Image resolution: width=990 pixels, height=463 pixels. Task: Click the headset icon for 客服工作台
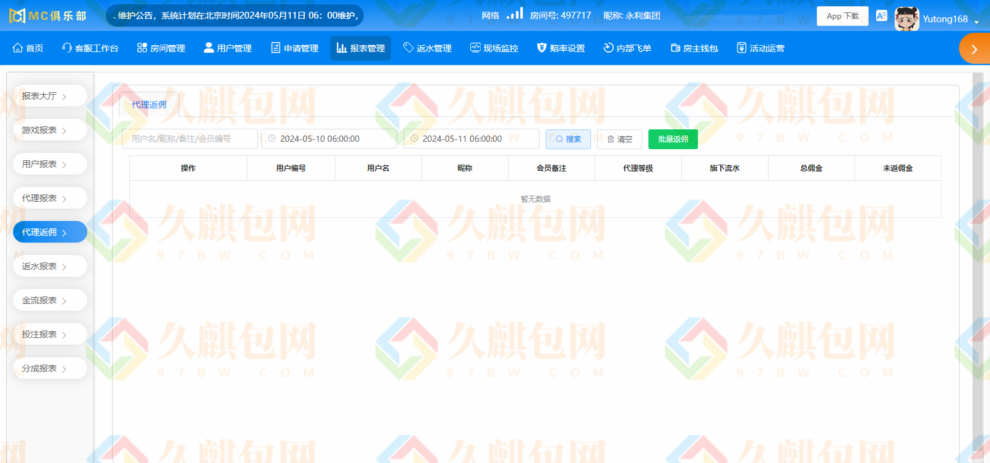click(67, 48)
